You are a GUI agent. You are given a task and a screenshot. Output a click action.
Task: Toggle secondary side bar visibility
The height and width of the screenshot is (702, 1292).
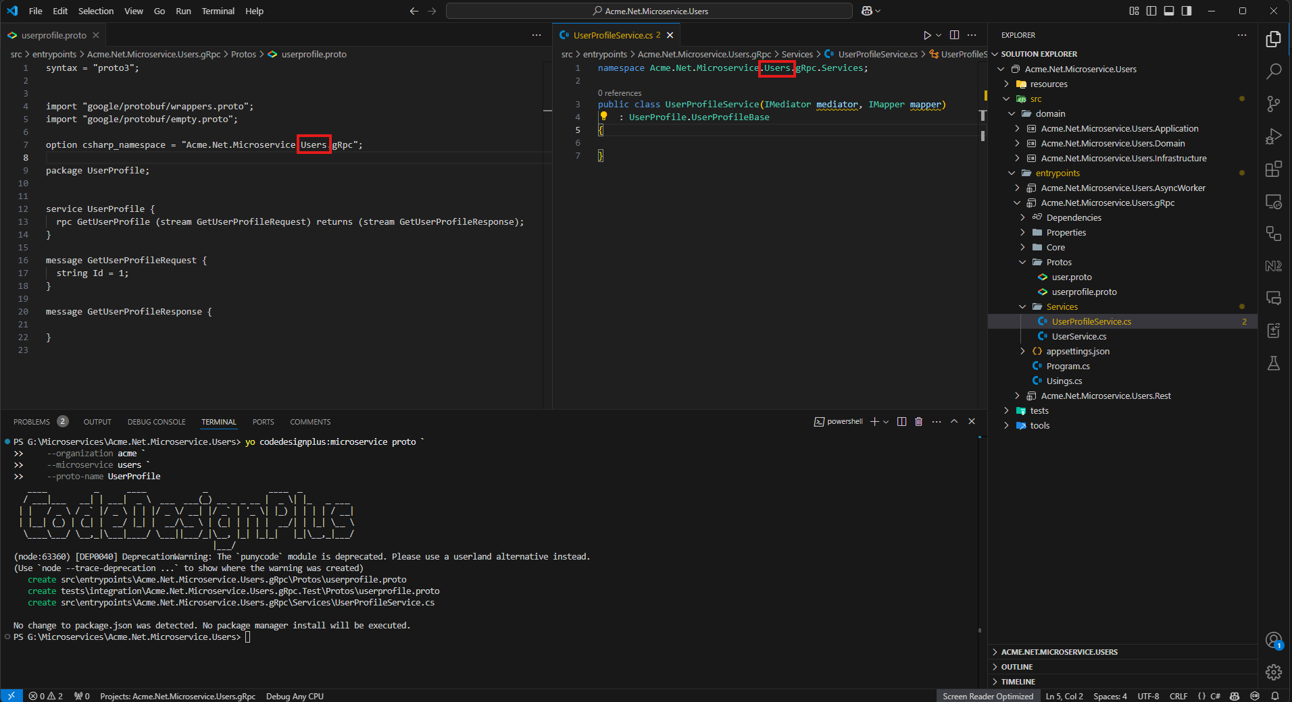(1187, 11)
